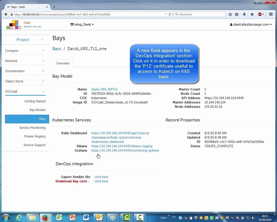This screenshot has width=277, height=222.
Task: Close the Bays - CaaS tab
Action: tap(47, 7)
